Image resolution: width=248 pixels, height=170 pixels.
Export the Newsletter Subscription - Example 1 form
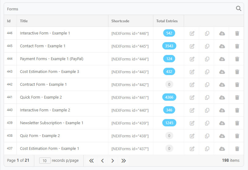coord(222,123)
